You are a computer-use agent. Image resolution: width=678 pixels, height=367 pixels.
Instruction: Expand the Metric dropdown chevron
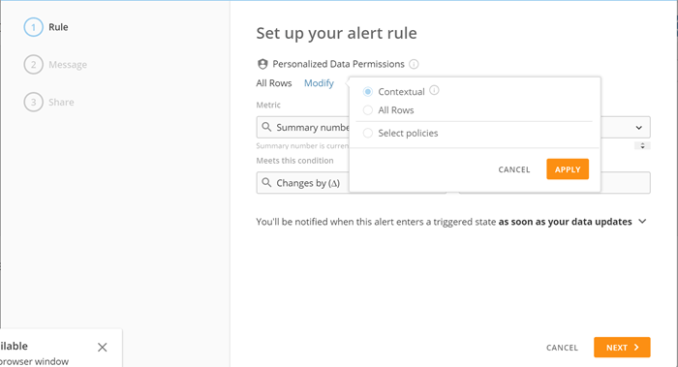click(638, 128)
